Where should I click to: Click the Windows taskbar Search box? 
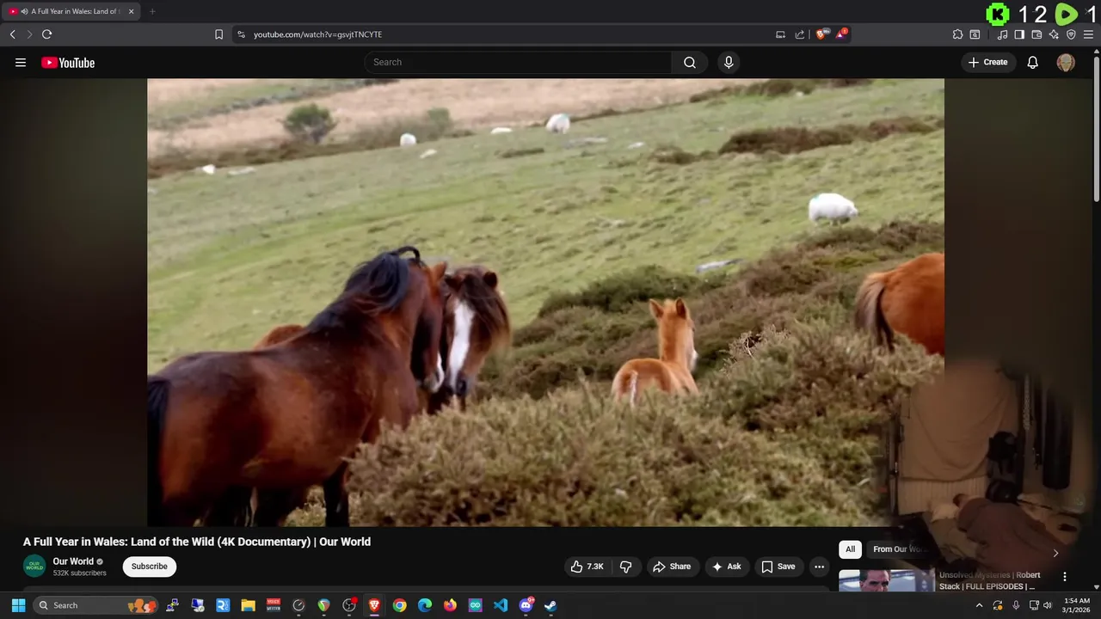pos(96,605)
